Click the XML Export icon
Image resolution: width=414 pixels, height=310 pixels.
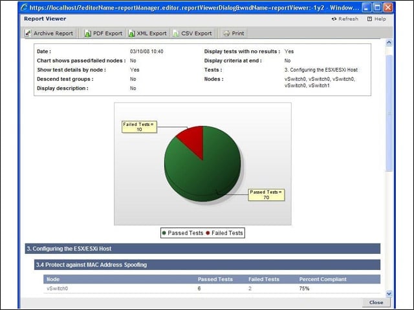pos(131,34)
